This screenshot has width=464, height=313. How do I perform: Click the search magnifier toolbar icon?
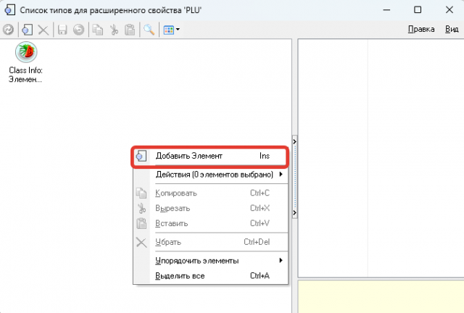(149, 30)
